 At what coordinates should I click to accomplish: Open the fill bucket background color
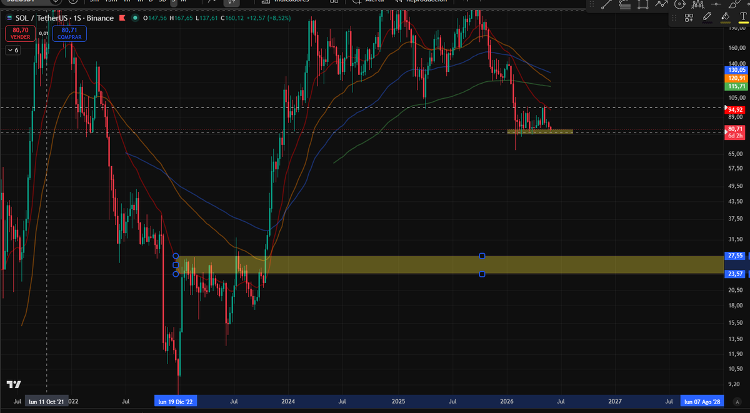click(726, 17)
